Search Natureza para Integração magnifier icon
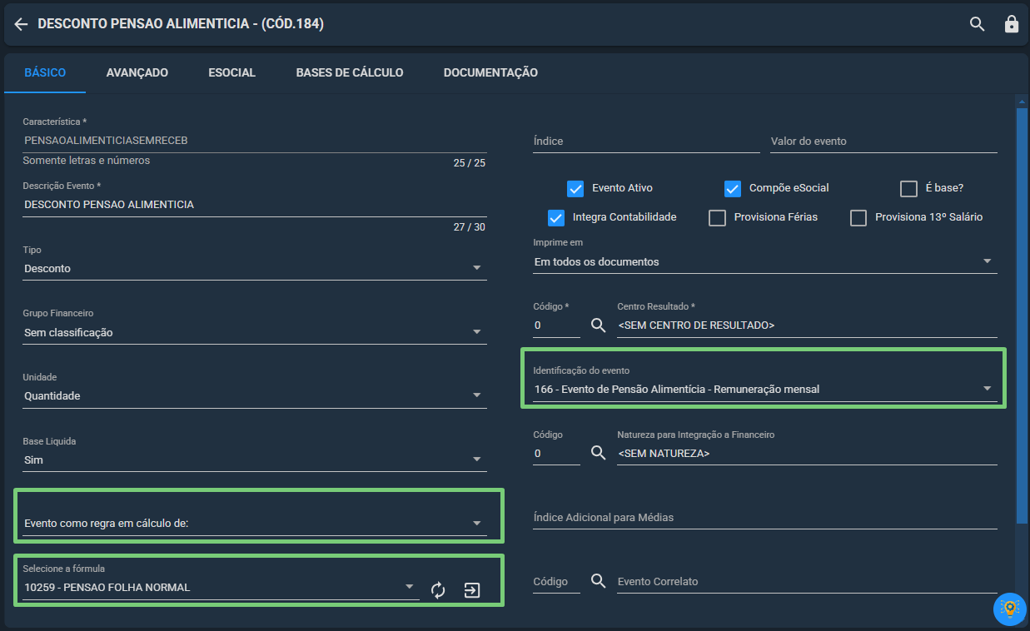This screenshot has width=1030, height=631. [x=598, y=453]
